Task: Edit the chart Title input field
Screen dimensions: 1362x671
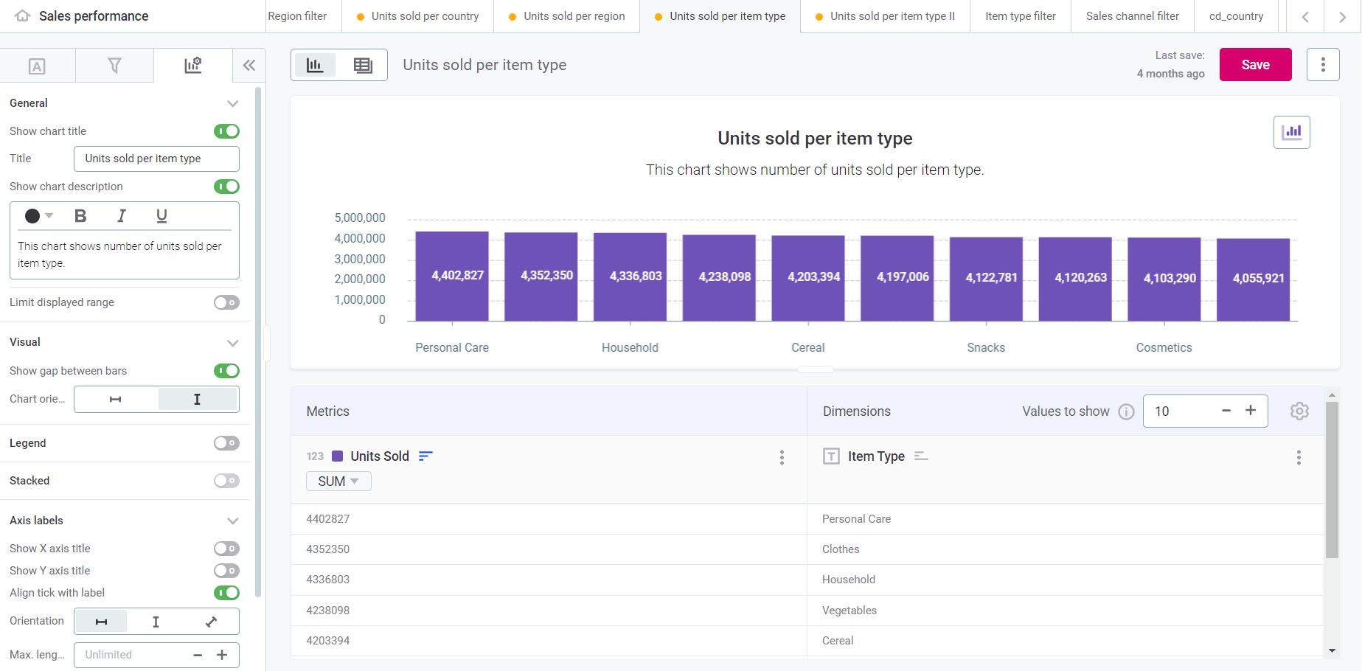Action: [x=156, y=158]
